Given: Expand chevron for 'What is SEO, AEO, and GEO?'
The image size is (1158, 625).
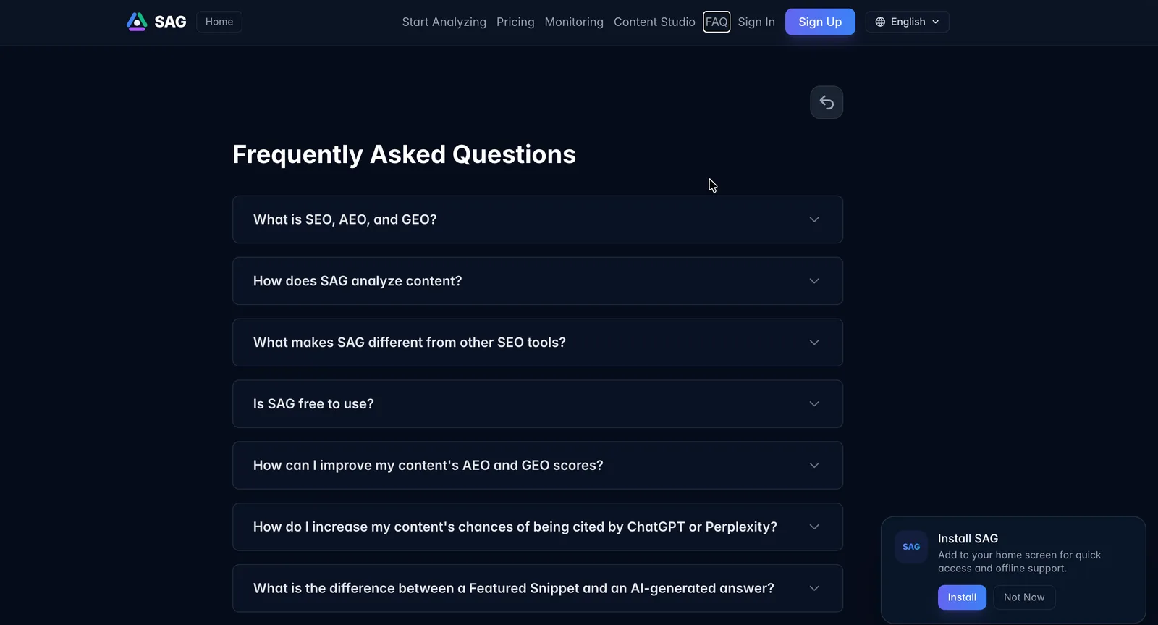Looking at the screenshot, I should click(x=814, y=219).
